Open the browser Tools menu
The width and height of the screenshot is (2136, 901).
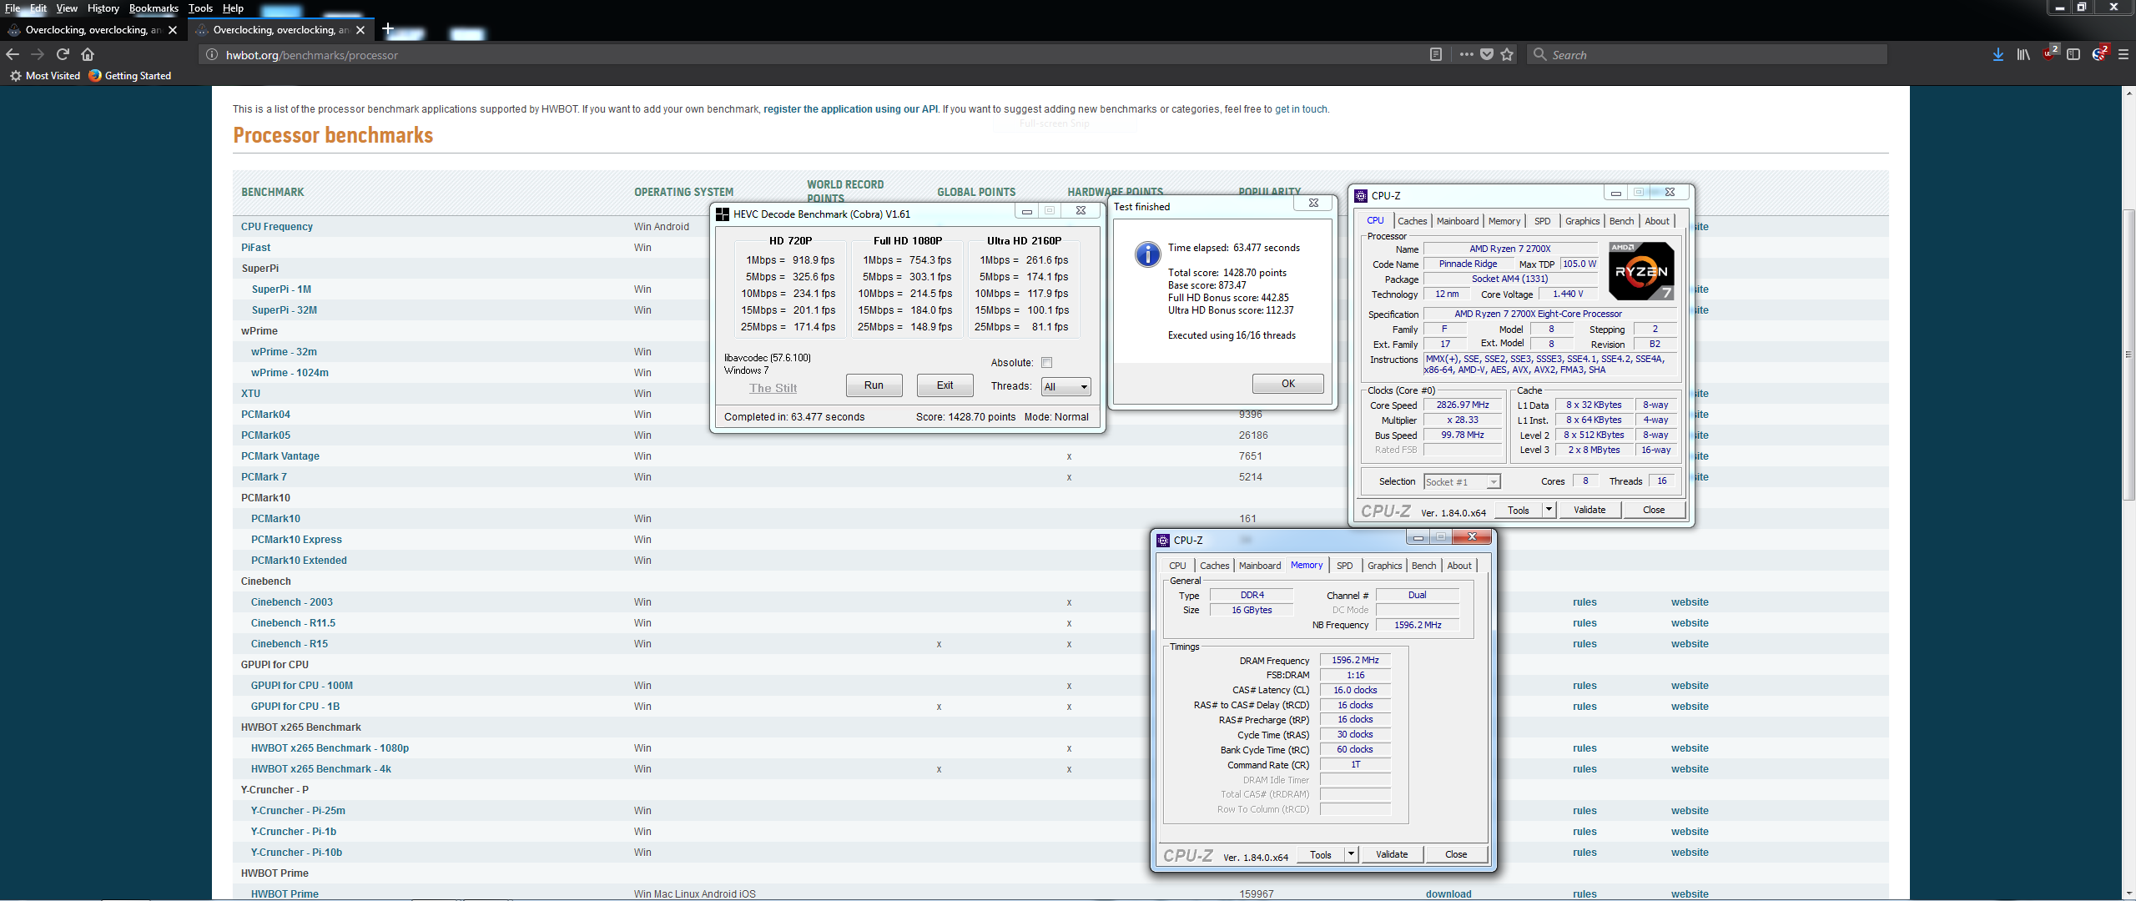(200, 8)
